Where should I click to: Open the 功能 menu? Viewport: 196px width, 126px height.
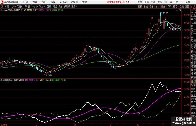(x=140, y=2)
